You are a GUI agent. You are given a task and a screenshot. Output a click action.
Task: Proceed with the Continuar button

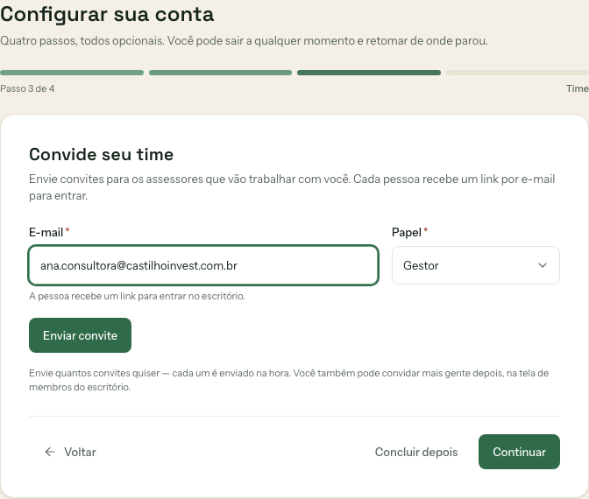[519, 452]
